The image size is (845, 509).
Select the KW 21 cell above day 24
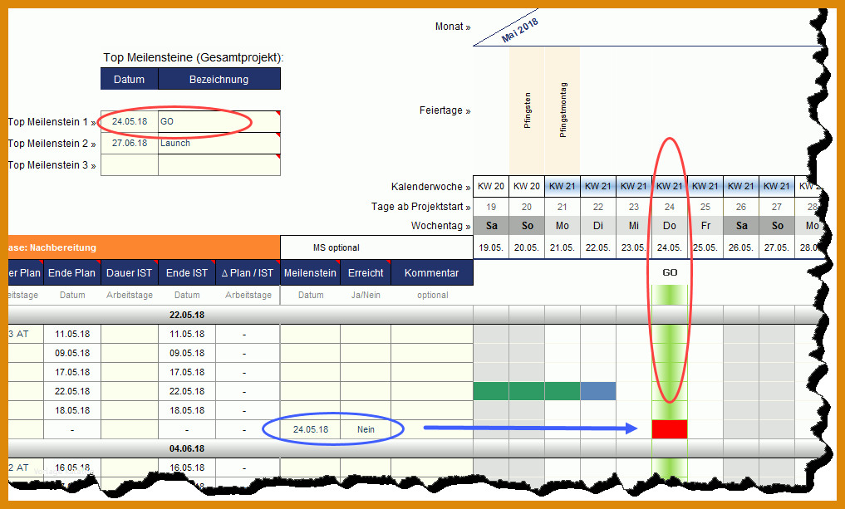coord(670,186)
